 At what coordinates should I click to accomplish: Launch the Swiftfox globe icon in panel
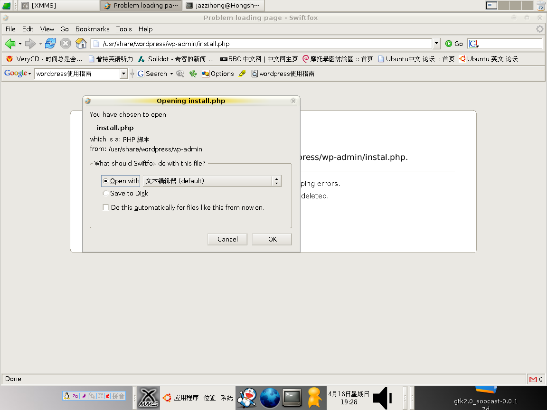pos(270,398)
